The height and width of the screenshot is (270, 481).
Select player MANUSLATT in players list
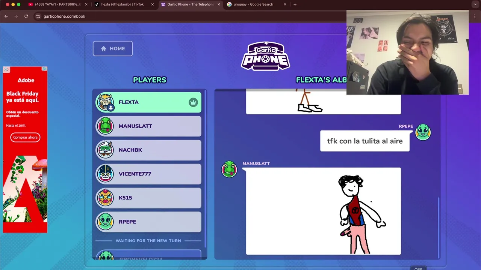(148, 126)
